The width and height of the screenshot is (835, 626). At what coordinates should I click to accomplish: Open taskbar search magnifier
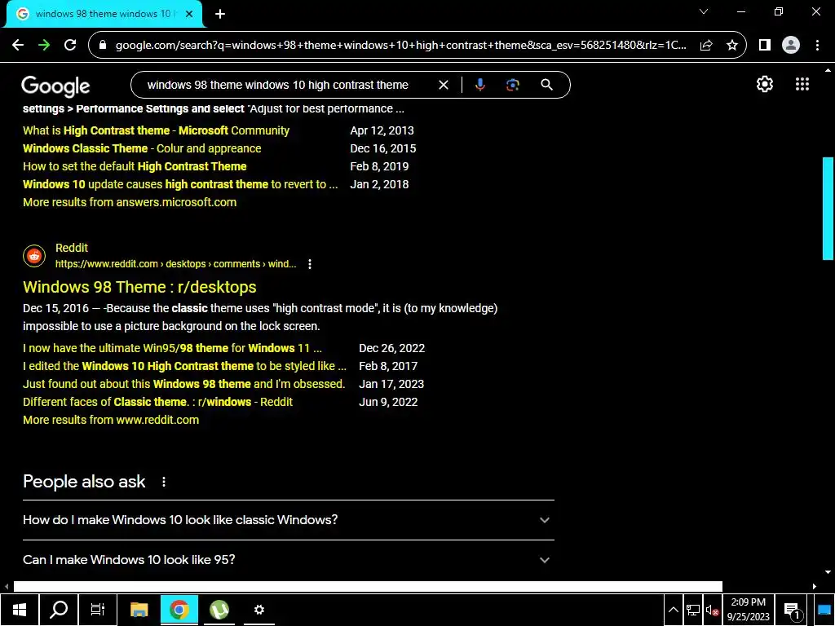tap(59, 610)
